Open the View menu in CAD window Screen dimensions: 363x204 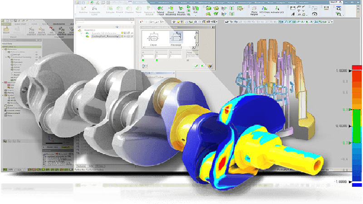pyautogui.click(x=152, y=2)
